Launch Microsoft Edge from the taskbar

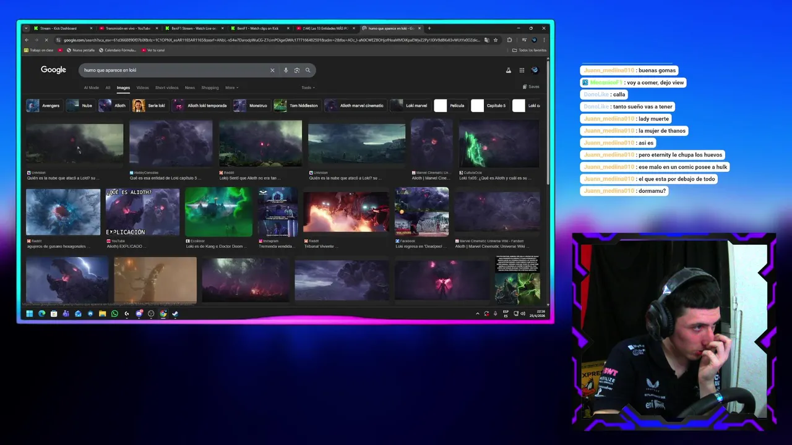[x=41, y=314]
